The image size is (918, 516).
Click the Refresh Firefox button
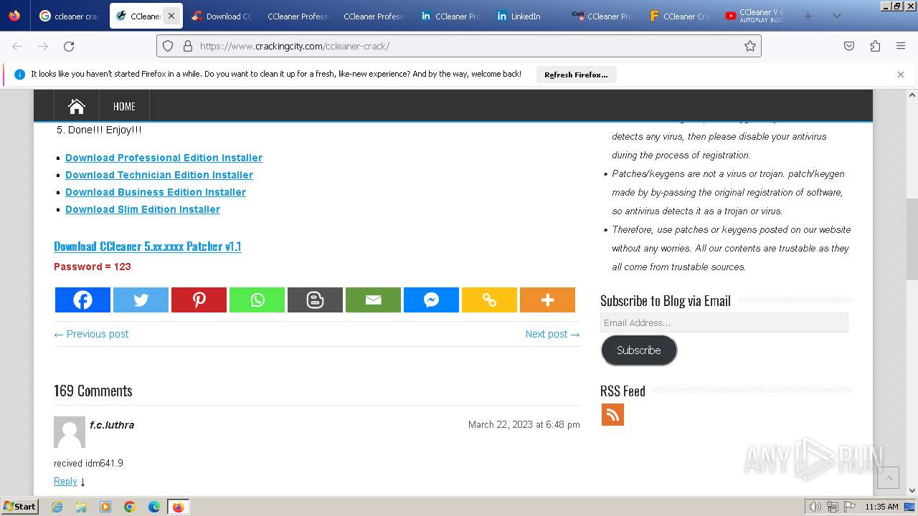tap(576, 75)
